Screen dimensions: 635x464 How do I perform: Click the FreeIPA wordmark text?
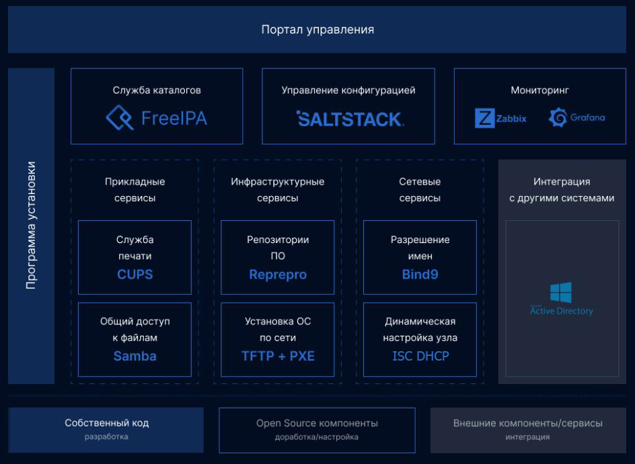point(174,118)
